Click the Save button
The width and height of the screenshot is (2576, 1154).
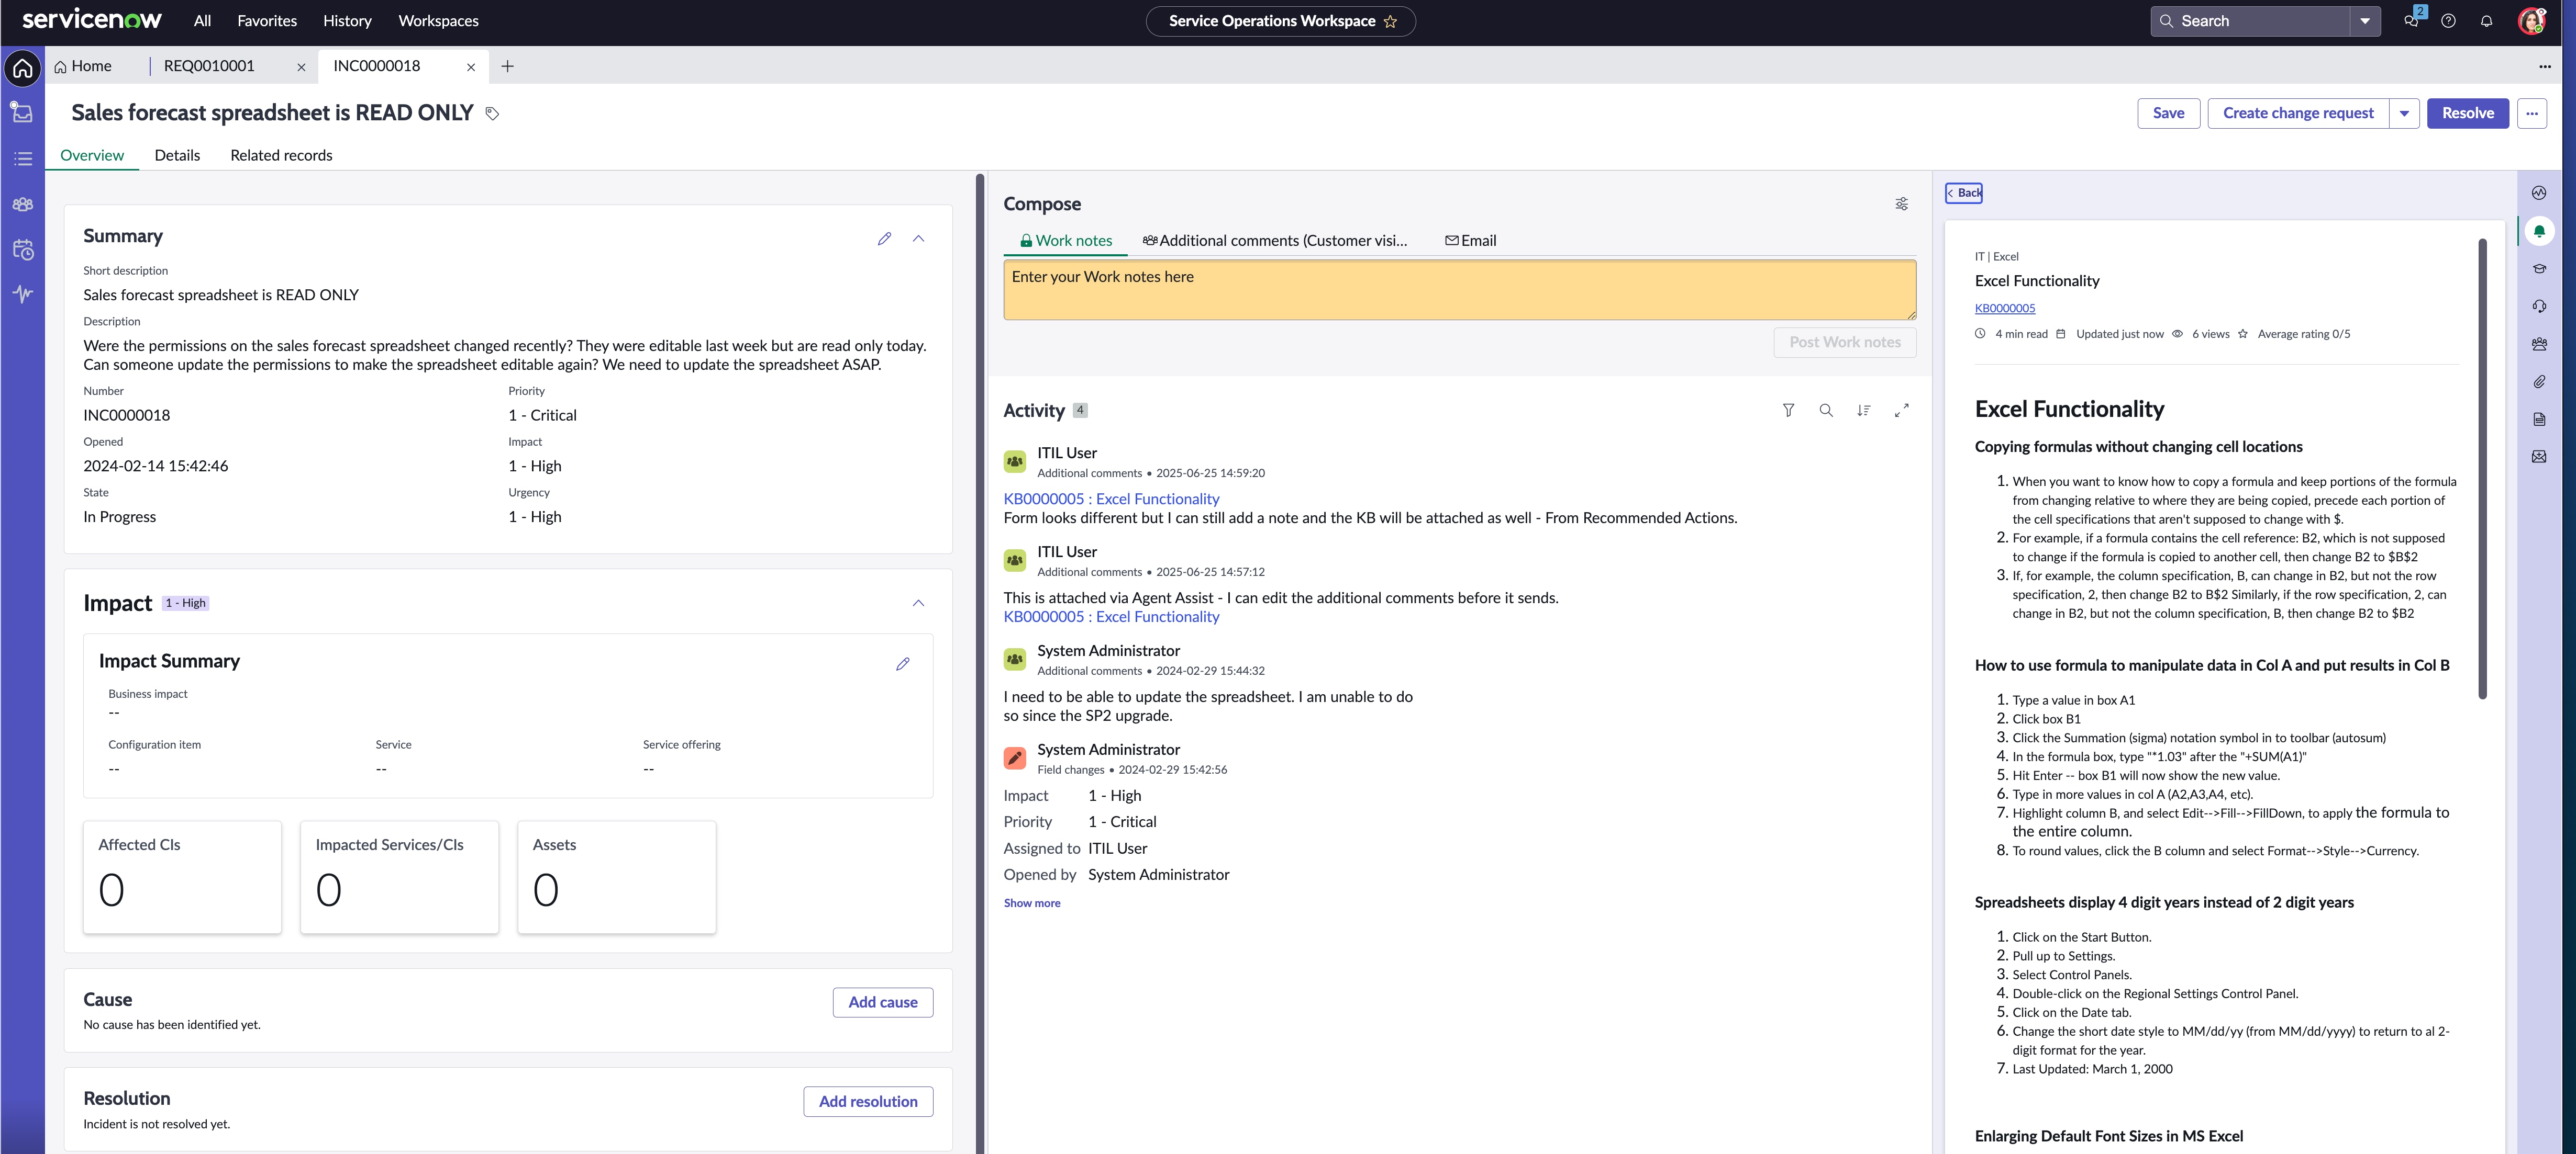pos(2168,113)
